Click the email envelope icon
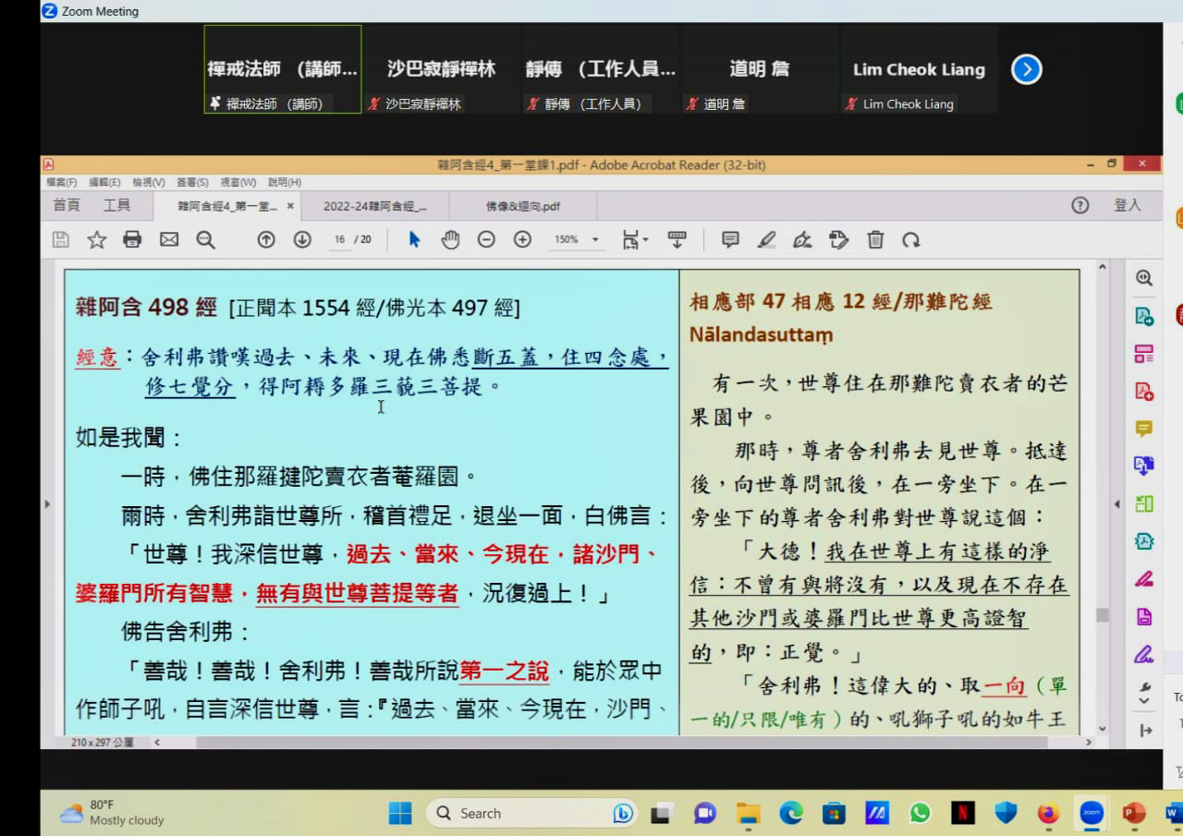 (x=169, y=240)
